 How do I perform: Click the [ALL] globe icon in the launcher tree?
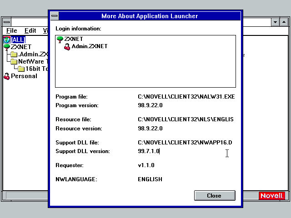tap(7, 40)
